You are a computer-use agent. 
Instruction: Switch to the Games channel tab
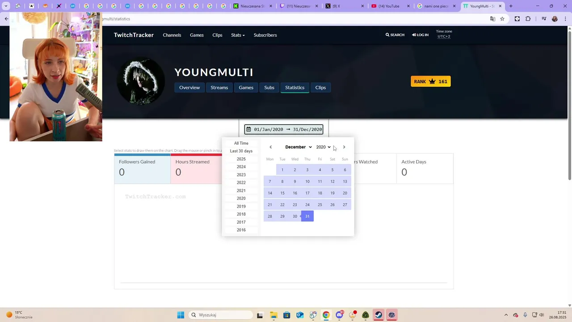point(246,87)
